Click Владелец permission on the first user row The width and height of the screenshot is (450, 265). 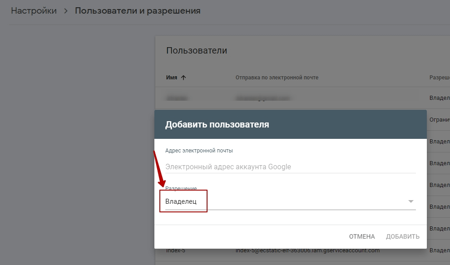coord(438,97)
